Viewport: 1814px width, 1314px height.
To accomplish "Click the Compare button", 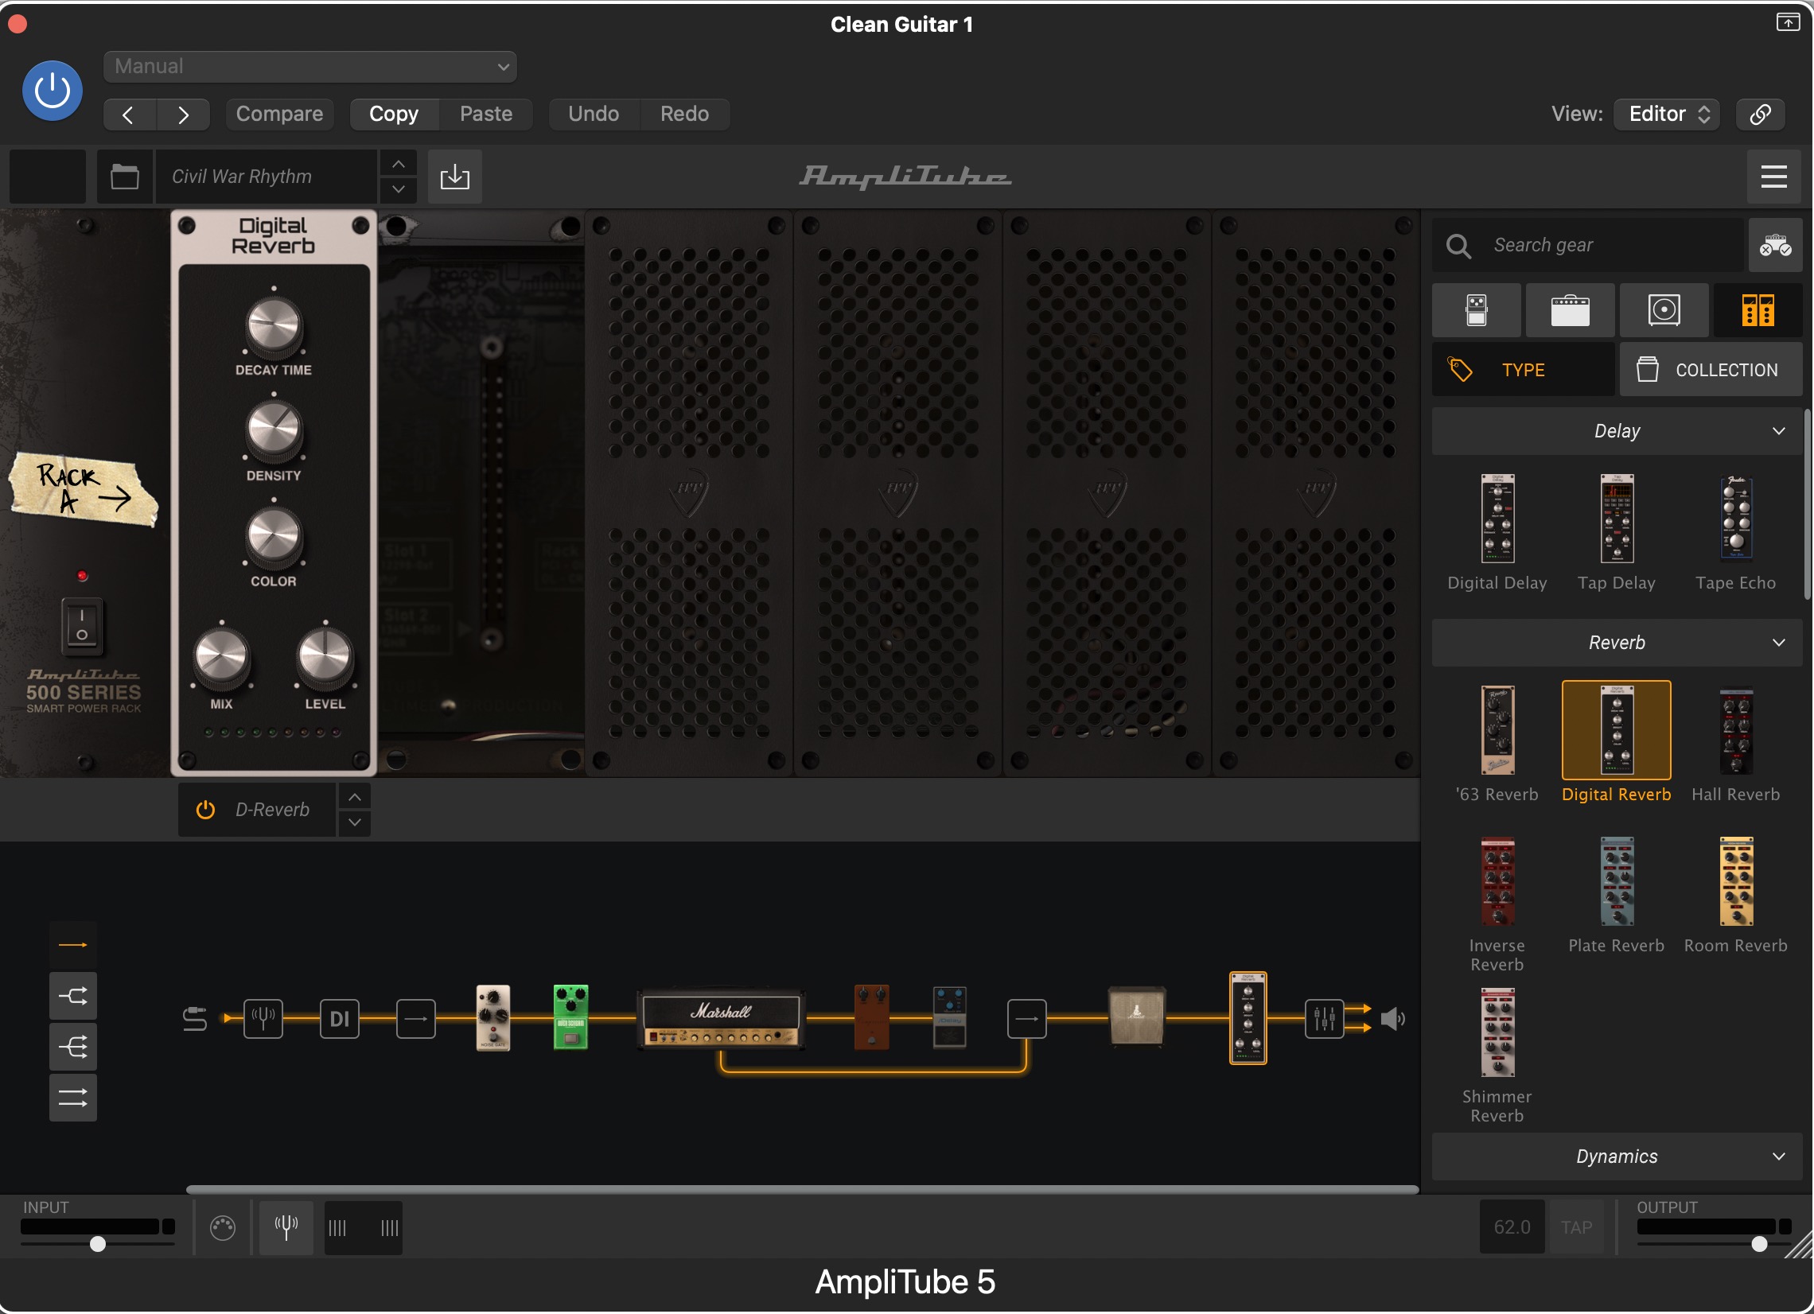I will coord(279,115).
